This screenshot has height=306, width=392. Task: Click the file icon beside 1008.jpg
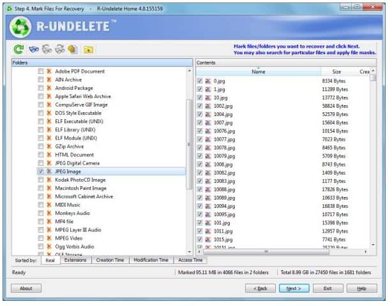208,164
